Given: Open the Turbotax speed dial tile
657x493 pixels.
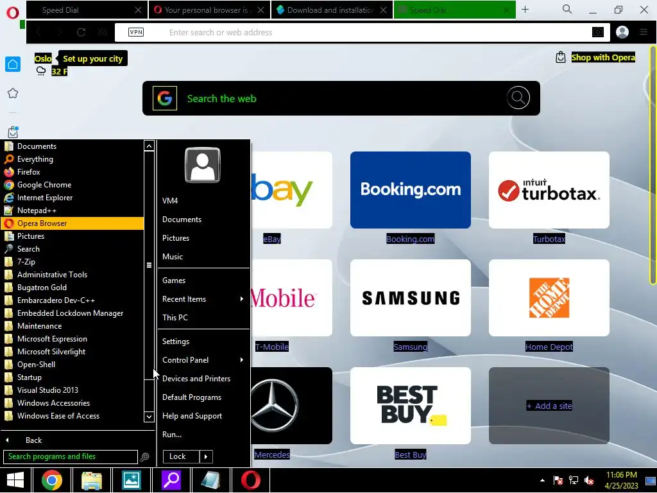Looking at the screenshot, I should [549, 190].
